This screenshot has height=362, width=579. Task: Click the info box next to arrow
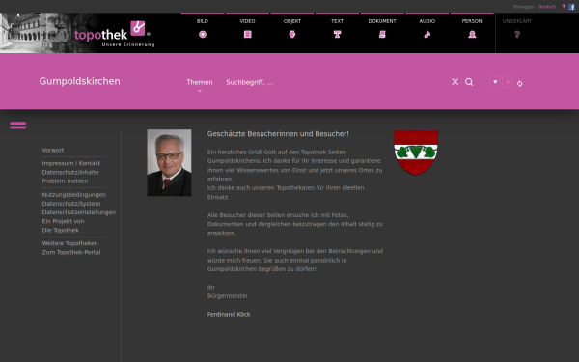[508, 82]
